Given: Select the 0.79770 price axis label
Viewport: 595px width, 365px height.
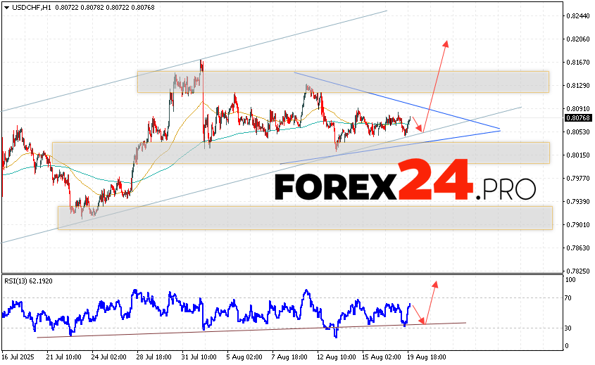Looking at the screenshot, I should [578, 178].
